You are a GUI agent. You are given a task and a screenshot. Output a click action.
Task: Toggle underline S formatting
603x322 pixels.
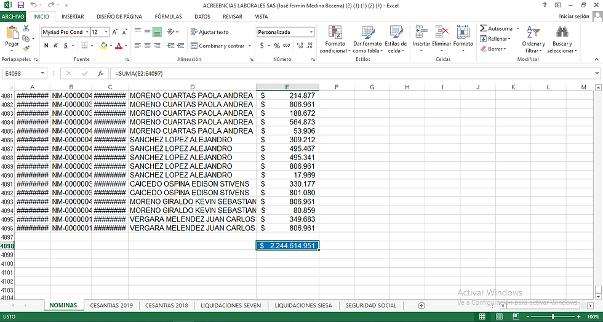(x=66, y=46)
